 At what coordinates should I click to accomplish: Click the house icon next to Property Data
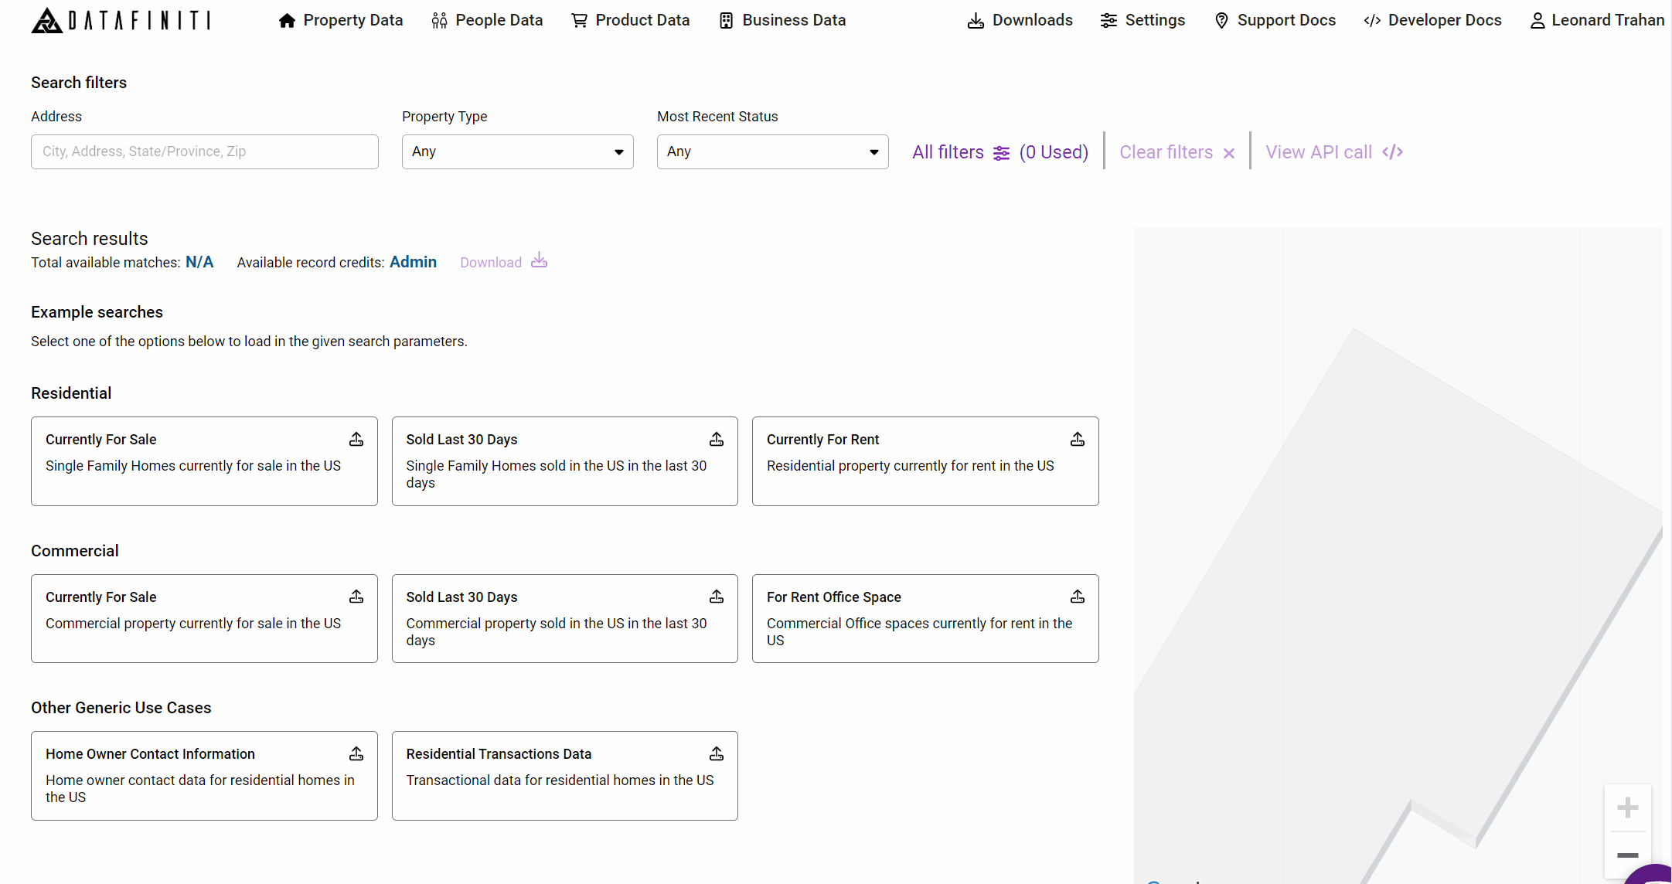click(x=287, y=21)
